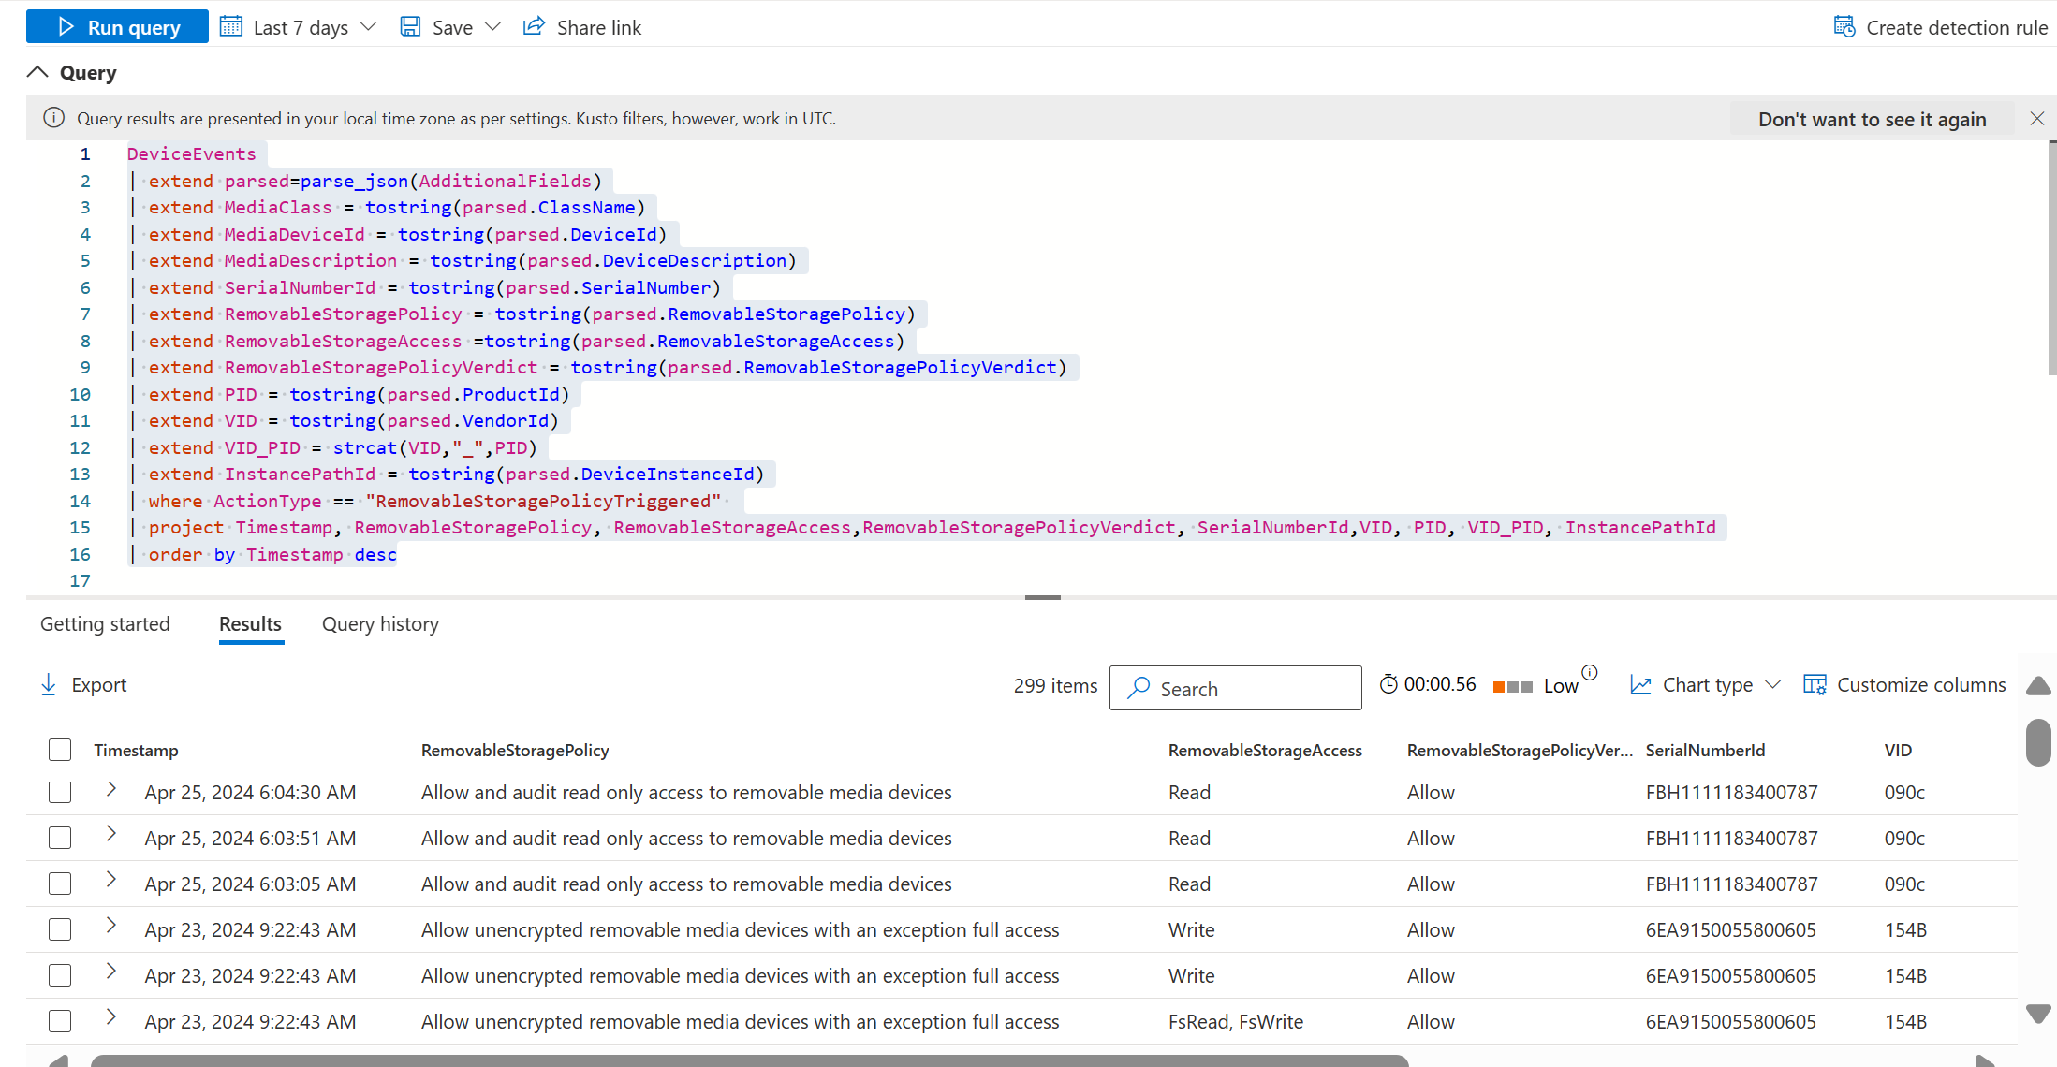Expand the first query result row

coord(111,790)
